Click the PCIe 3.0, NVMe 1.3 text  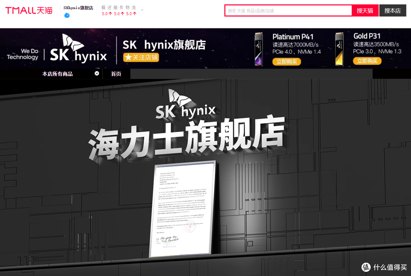tap(377, 51)
